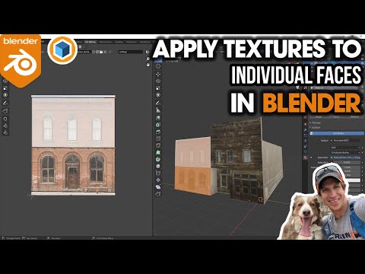Select the Spin tool
Image resolution: width=365 pixels, height=274 pixels.
[158, 159]
